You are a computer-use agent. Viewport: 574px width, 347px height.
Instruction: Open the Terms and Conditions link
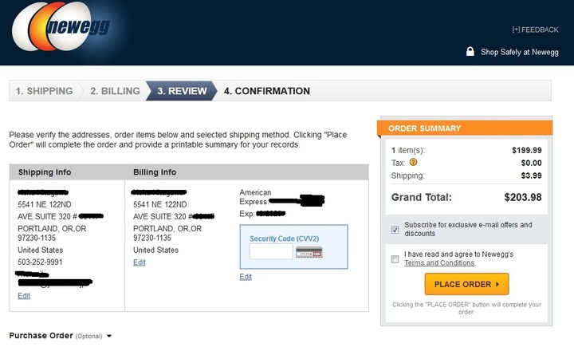439,263
